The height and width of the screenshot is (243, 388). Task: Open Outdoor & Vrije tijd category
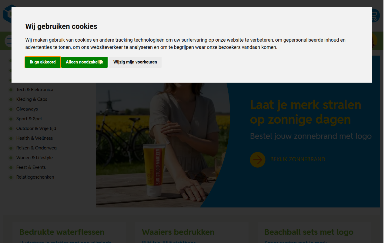36,128
